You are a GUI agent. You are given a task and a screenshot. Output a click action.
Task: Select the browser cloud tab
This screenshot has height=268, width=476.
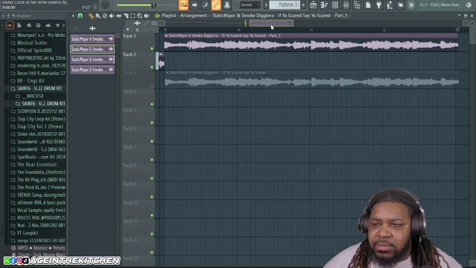[48, 25]
